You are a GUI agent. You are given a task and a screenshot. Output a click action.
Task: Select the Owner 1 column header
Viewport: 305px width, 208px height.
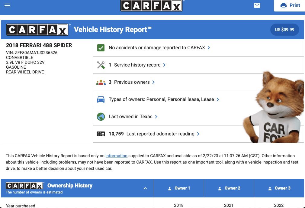[x=179, y=188]
